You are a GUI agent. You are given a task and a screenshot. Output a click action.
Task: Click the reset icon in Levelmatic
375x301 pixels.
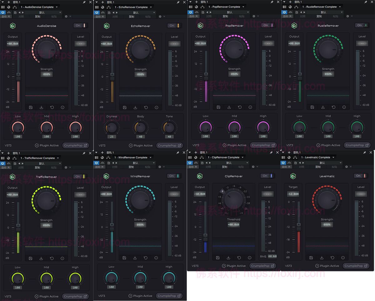333,258
